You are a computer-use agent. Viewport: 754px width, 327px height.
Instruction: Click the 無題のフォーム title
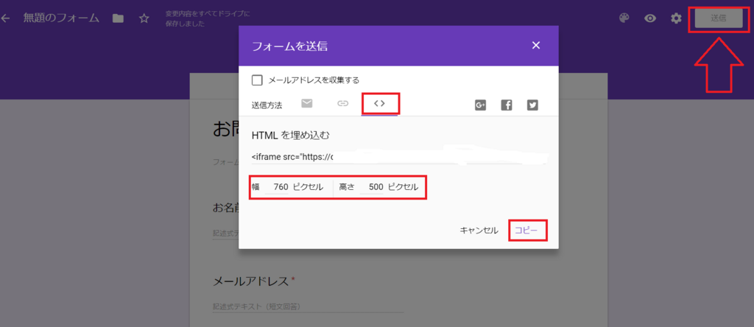61,18
